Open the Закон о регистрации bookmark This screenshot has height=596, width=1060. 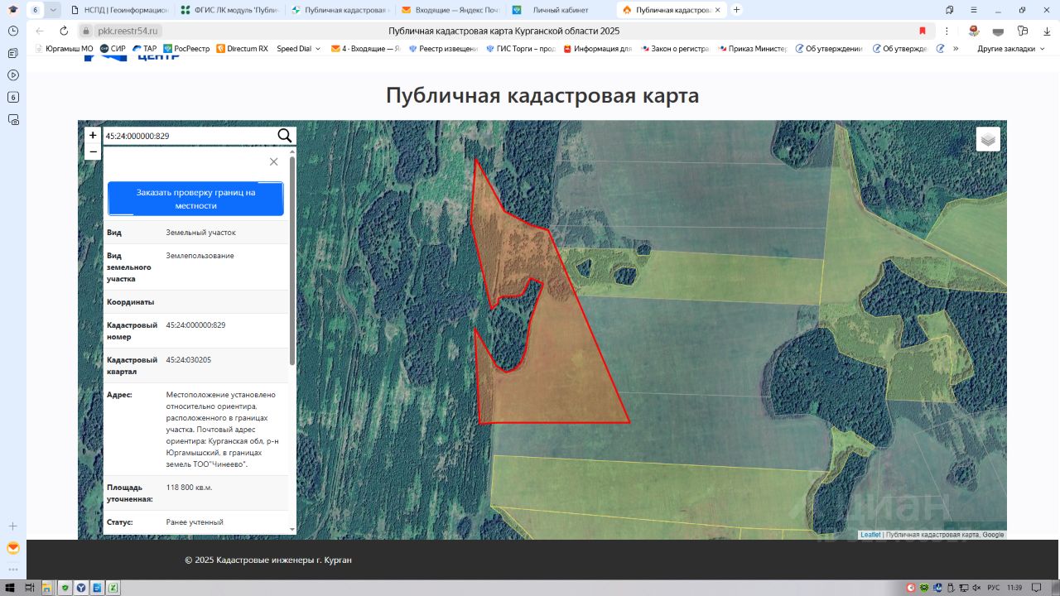point(675,49)
